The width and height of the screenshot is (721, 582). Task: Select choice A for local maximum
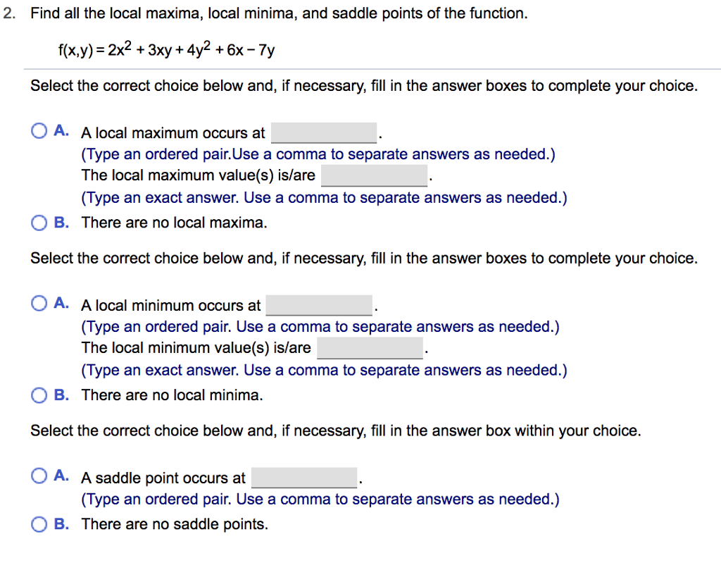[x=39, y=130]
